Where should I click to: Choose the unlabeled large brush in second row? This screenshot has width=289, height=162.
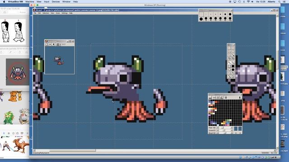tap(201, 19)
